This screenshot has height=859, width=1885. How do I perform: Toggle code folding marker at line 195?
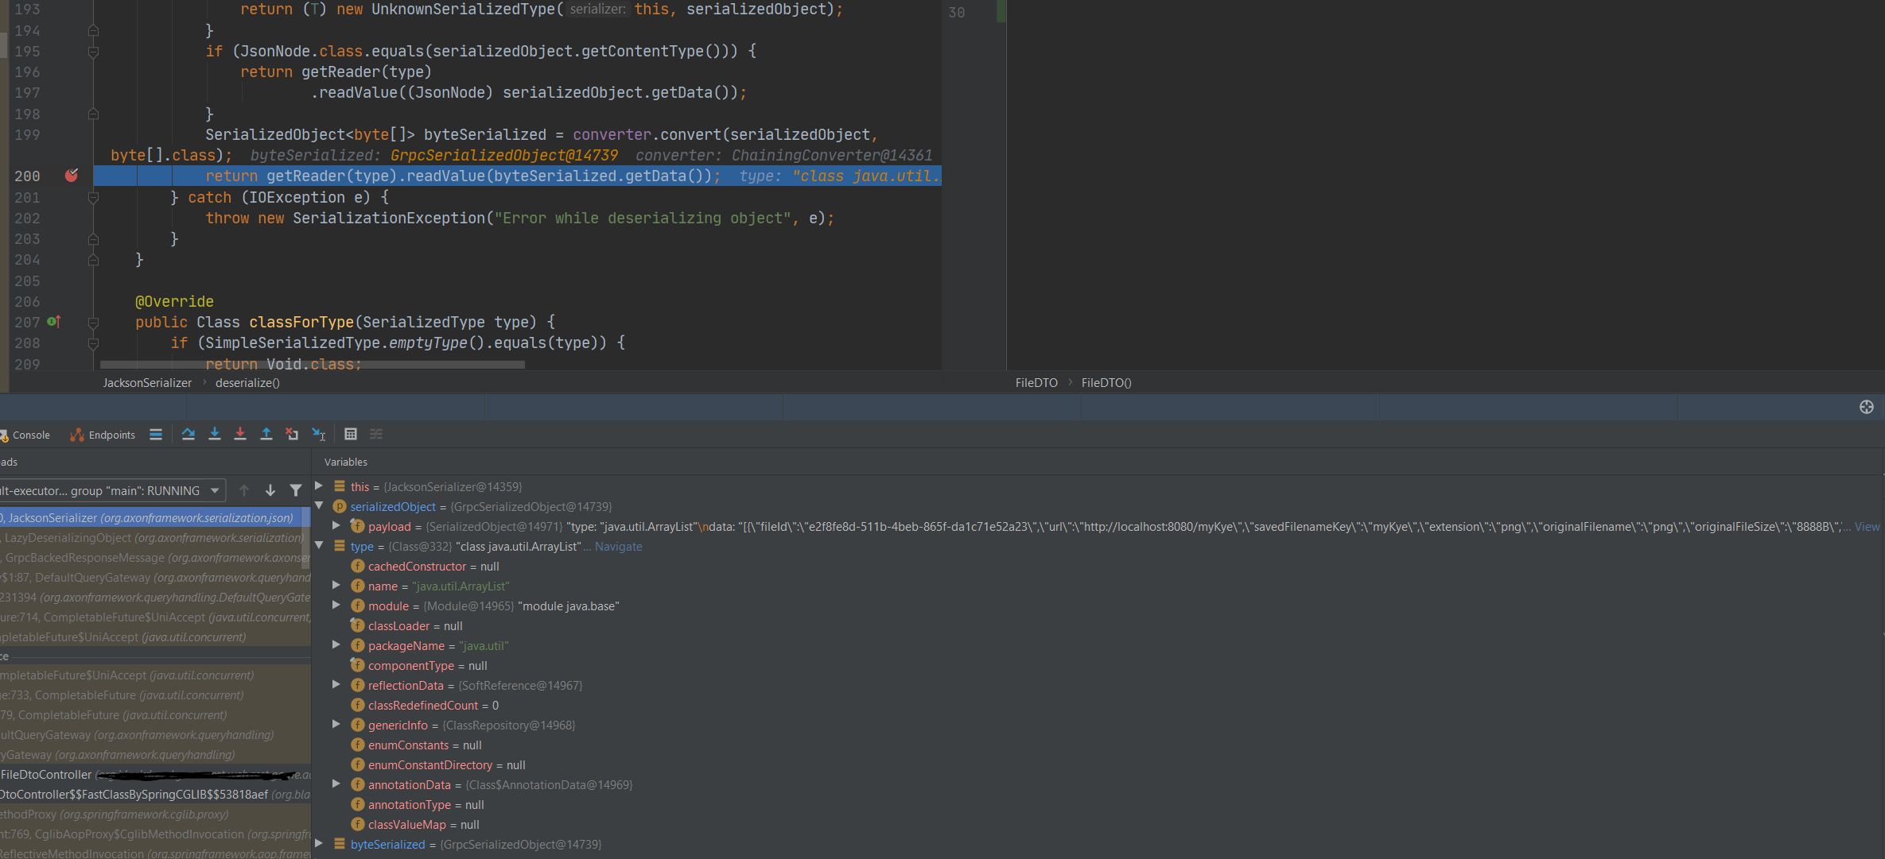click(93, 52)
